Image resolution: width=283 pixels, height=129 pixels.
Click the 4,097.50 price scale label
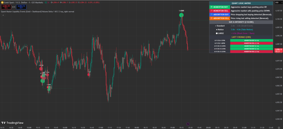(278, 27)
